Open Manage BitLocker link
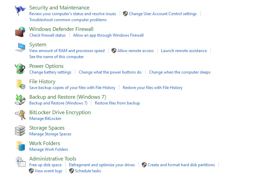279x182 pixels. pyautogui.click(x=45, y=119)
